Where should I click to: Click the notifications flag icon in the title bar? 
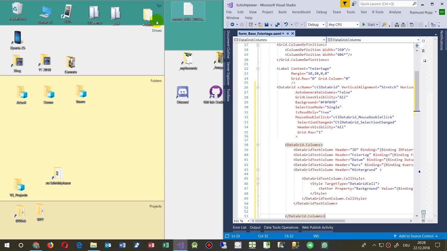point(345,4)
